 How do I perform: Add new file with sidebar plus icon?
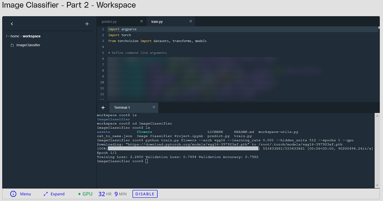(x=87, y=24)
